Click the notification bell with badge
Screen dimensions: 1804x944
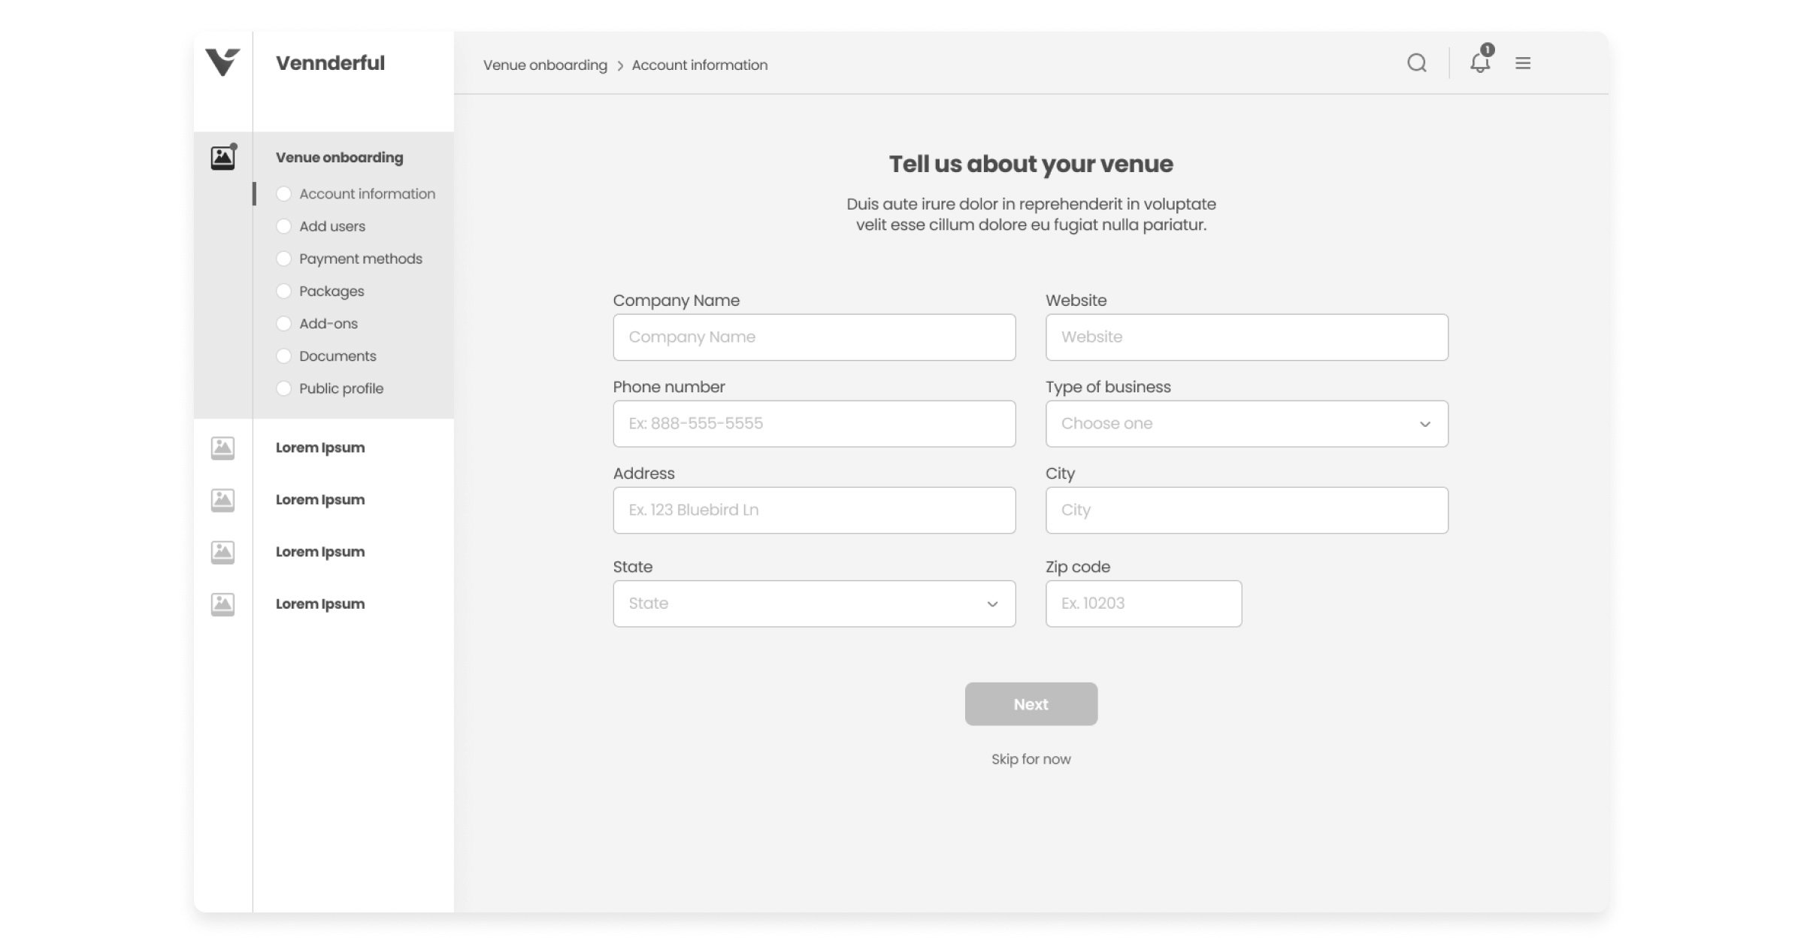point(1479,64)
